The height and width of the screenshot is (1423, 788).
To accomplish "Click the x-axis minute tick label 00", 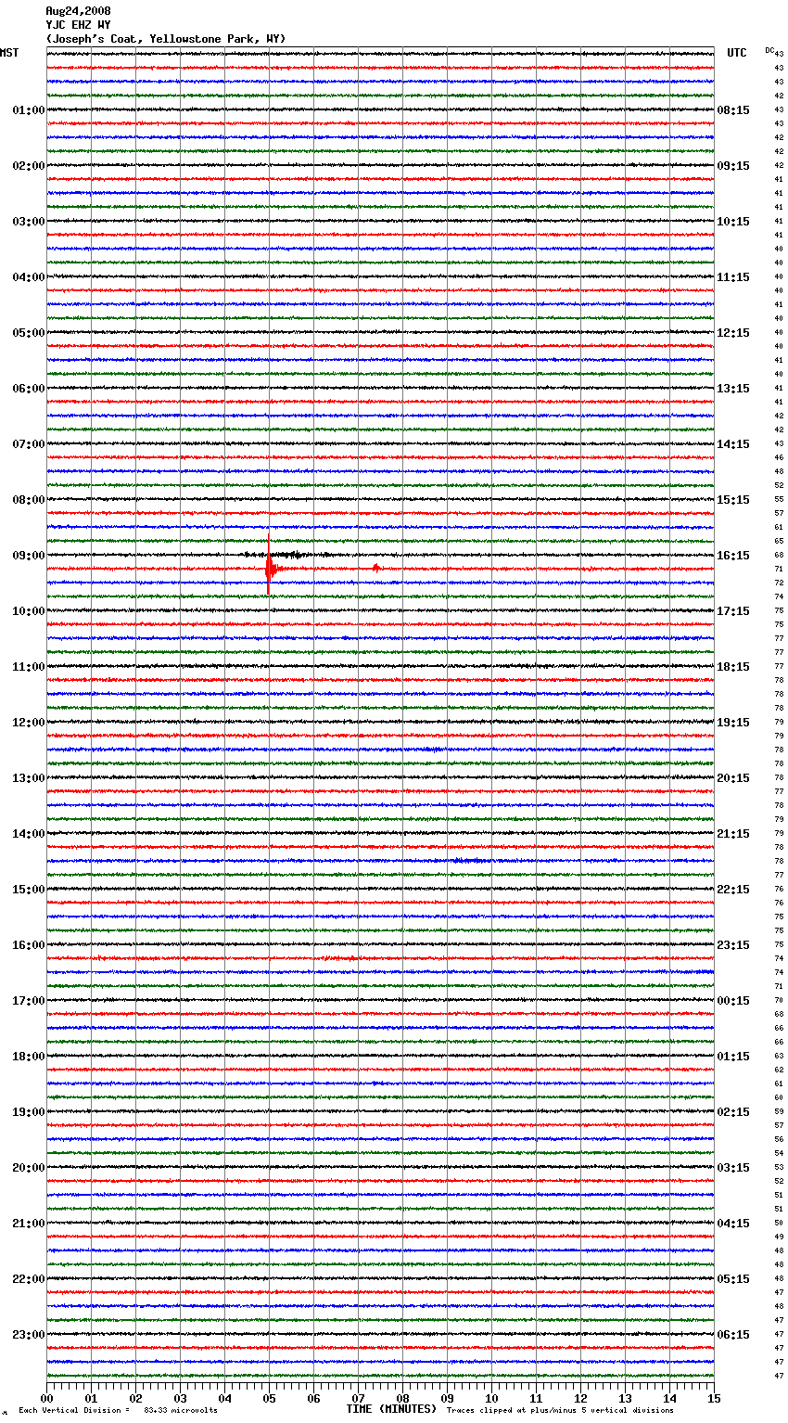I will coord(46,1398).
